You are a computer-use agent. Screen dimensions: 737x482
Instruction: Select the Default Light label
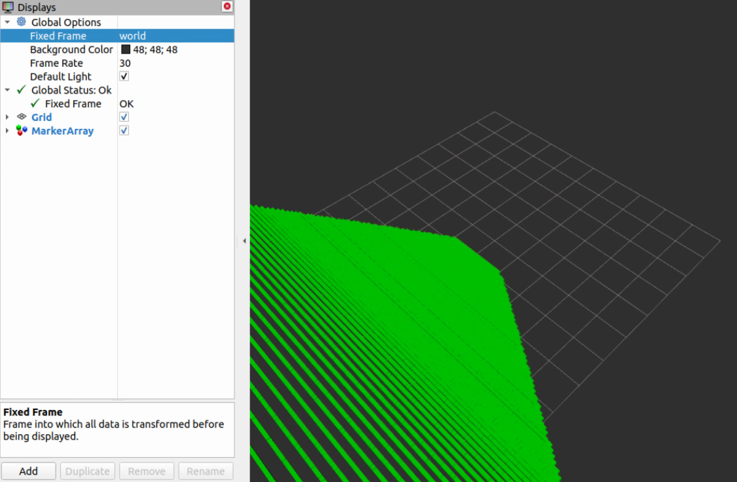click(61, 77)
